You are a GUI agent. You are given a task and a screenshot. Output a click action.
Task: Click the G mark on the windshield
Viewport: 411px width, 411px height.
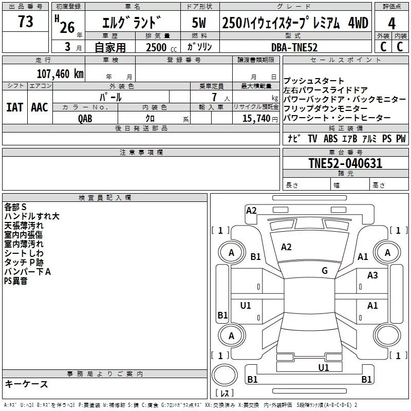325,271
